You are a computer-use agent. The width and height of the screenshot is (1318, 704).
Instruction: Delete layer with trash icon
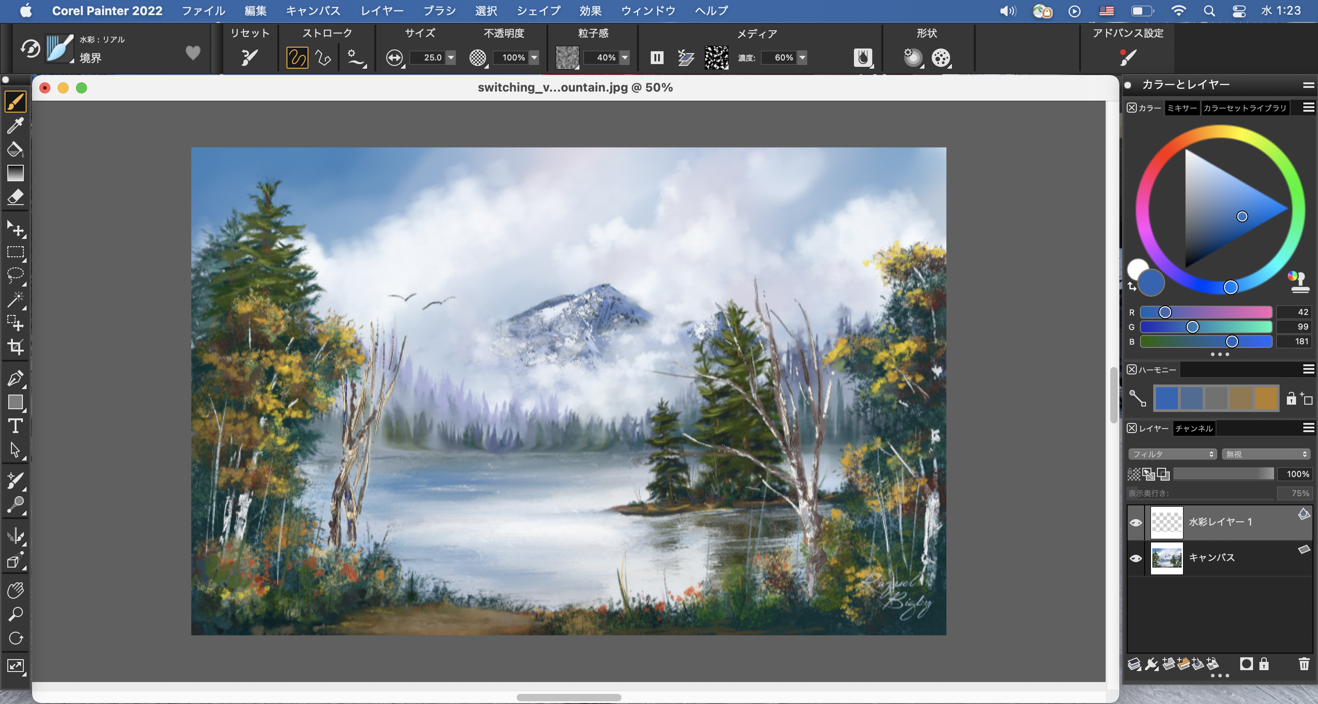click(1304, 664)
